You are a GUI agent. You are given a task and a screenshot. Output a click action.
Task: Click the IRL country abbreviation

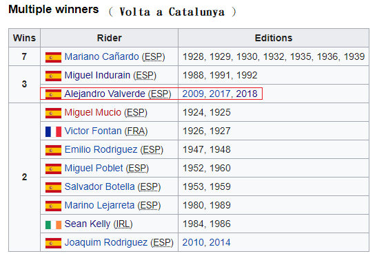123,224
